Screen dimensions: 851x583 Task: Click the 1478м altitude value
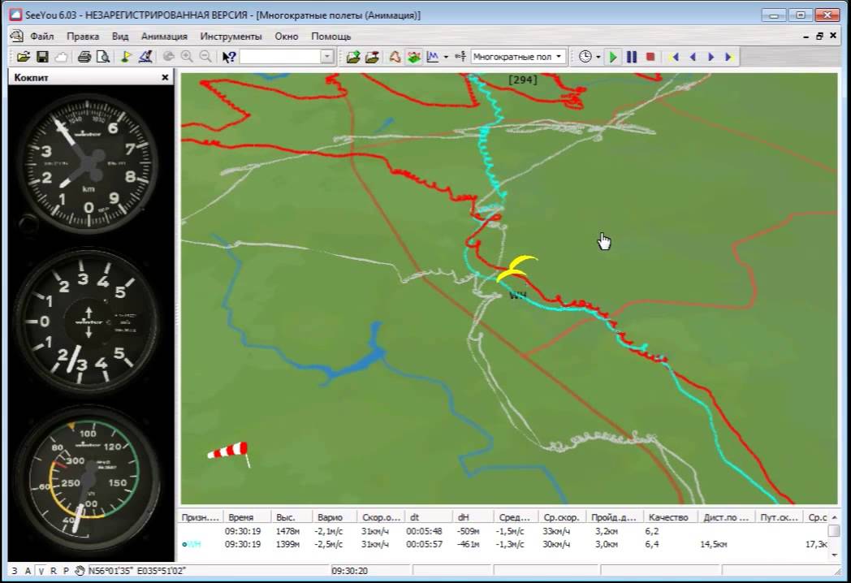click(x=288, y=531)
